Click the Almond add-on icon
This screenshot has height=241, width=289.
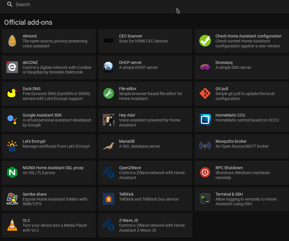12,41
